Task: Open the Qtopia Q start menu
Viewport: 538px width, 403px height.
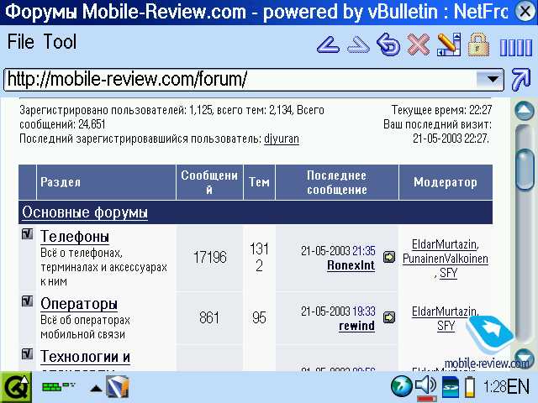Action: (x=16, y=388)
